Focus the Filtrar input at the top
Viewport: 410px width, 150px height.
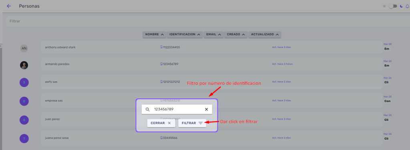click(x=208, y=21)
